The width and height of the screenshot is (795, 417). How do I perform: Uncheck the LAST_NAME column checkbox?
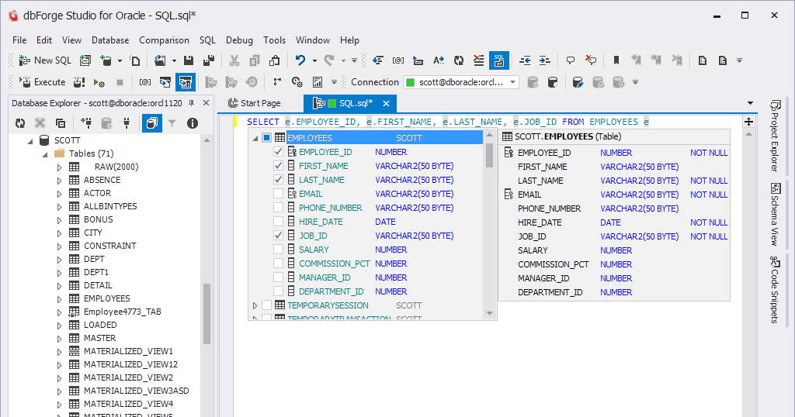(278, 180)
